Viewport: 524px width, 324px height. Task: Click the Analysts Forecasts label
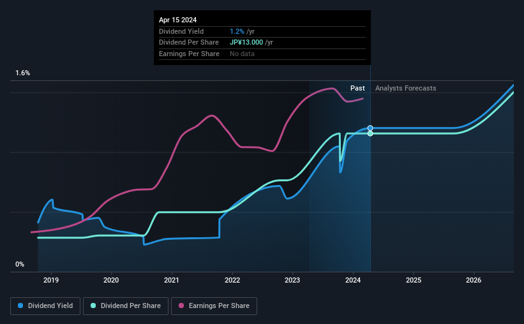click(x=406, y=88)
